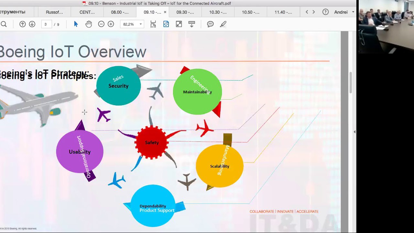Zoom out with the minus button
Screen dimensions: 414x233
tap(101, 24)
